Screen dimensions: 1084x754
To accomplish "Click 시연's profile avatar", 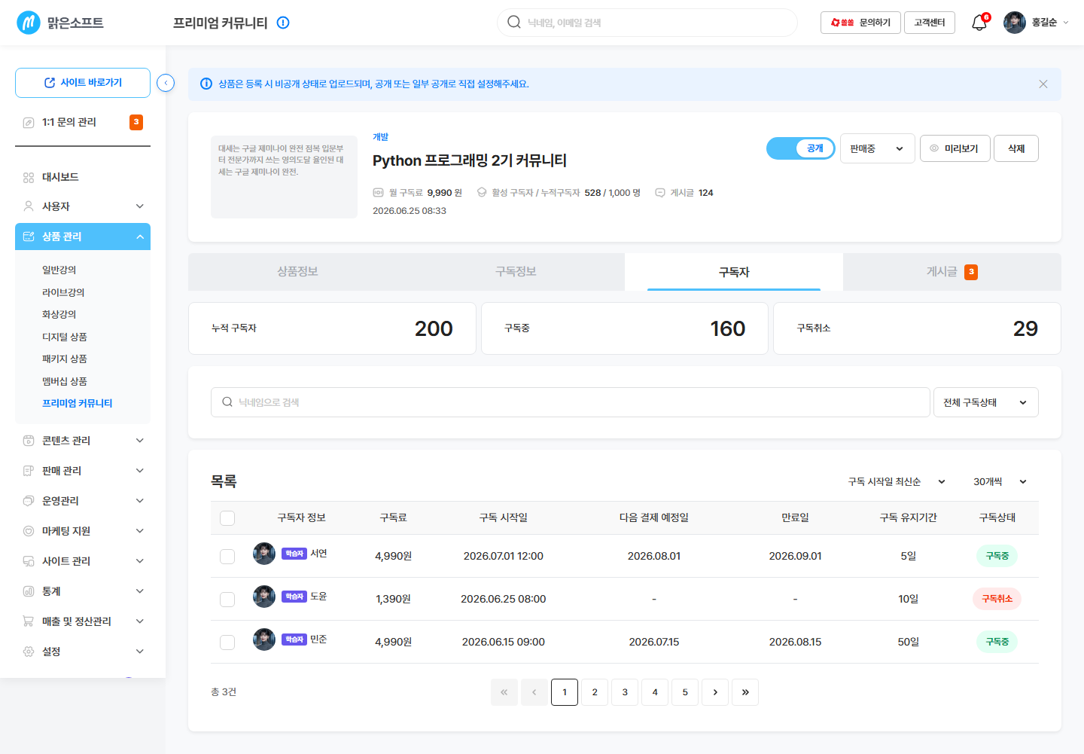I will 264,554.
